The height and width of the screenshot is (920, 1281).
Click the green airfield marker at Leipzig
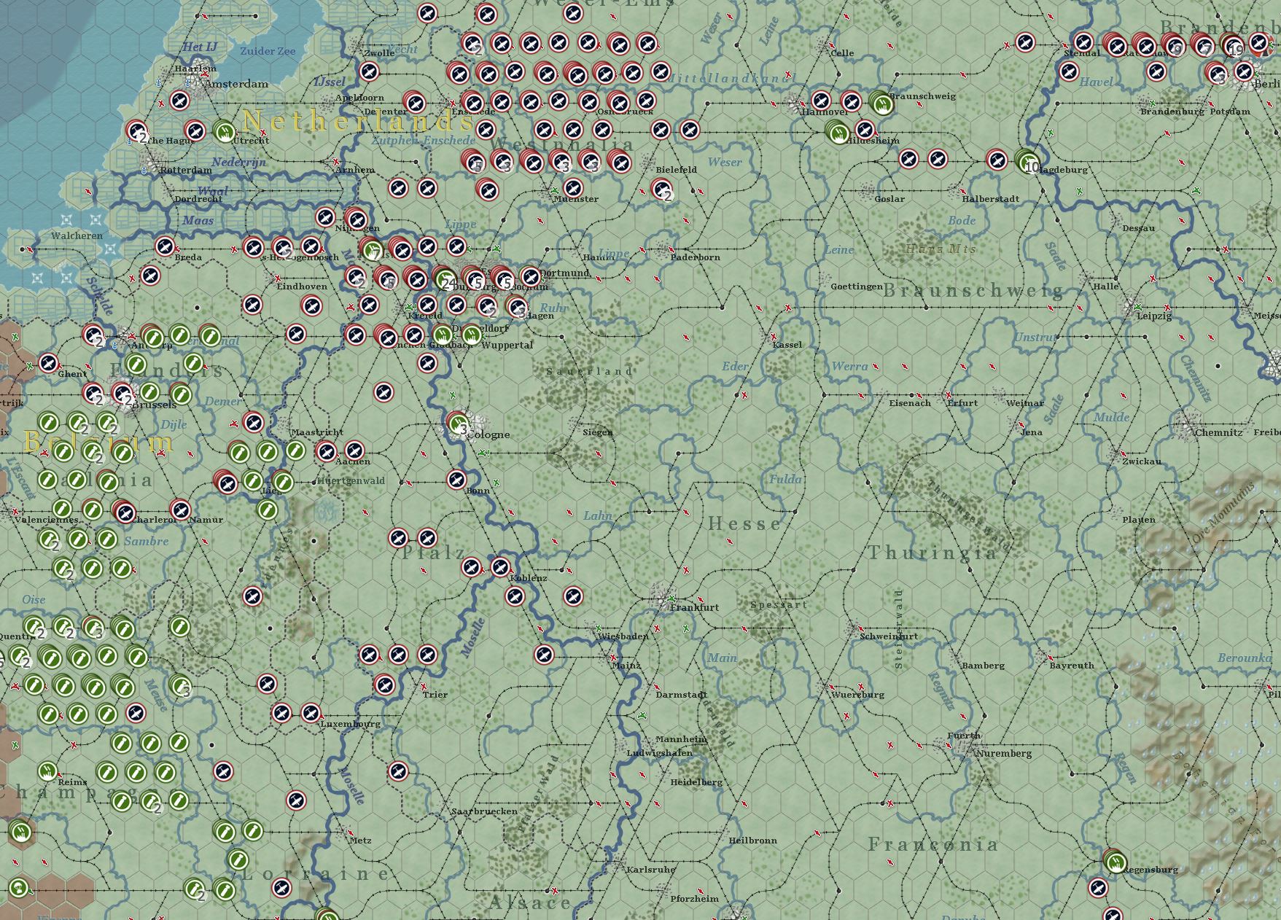[1139, 308]
